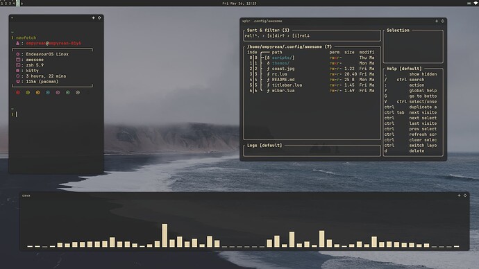Screen dimensions: 479x269
Task: Click the red color dot in neofetch
Action: [x=18, y=92]
